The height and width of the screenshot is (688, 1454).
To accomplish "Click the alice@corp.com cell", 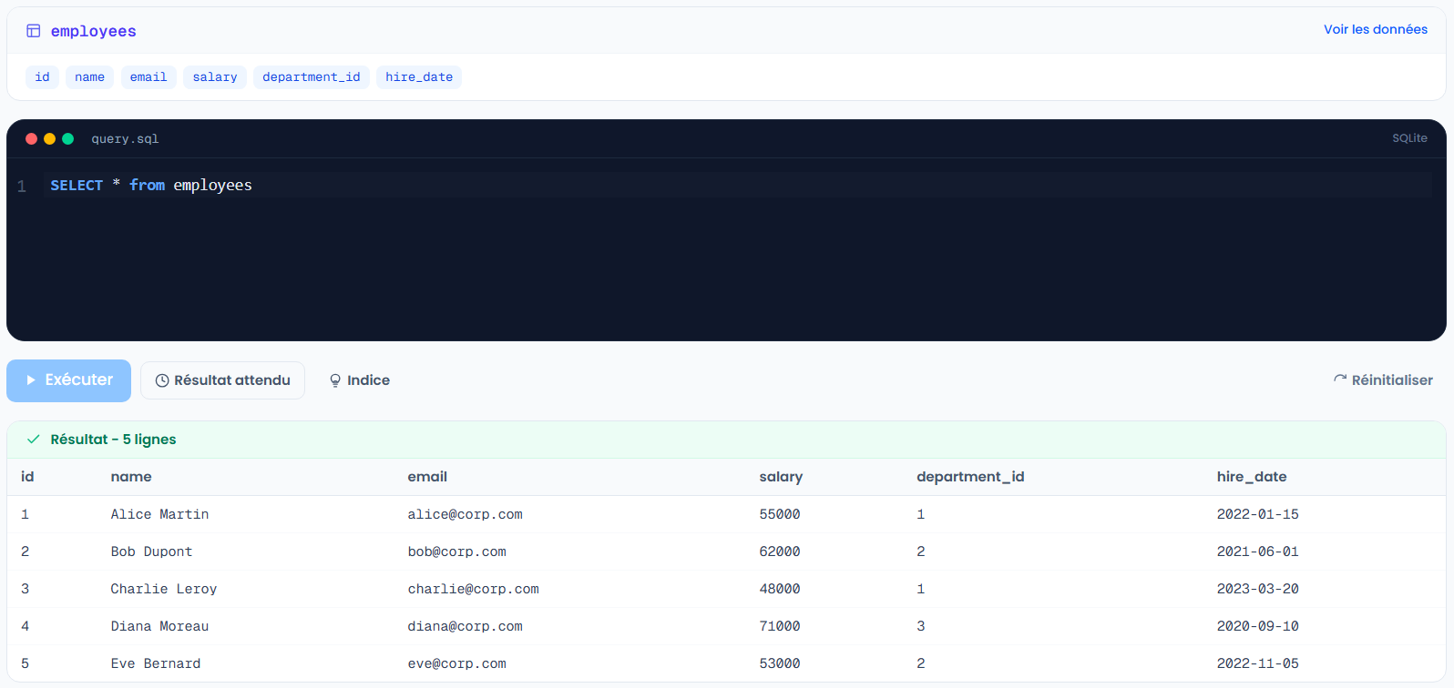I will 465,514.
